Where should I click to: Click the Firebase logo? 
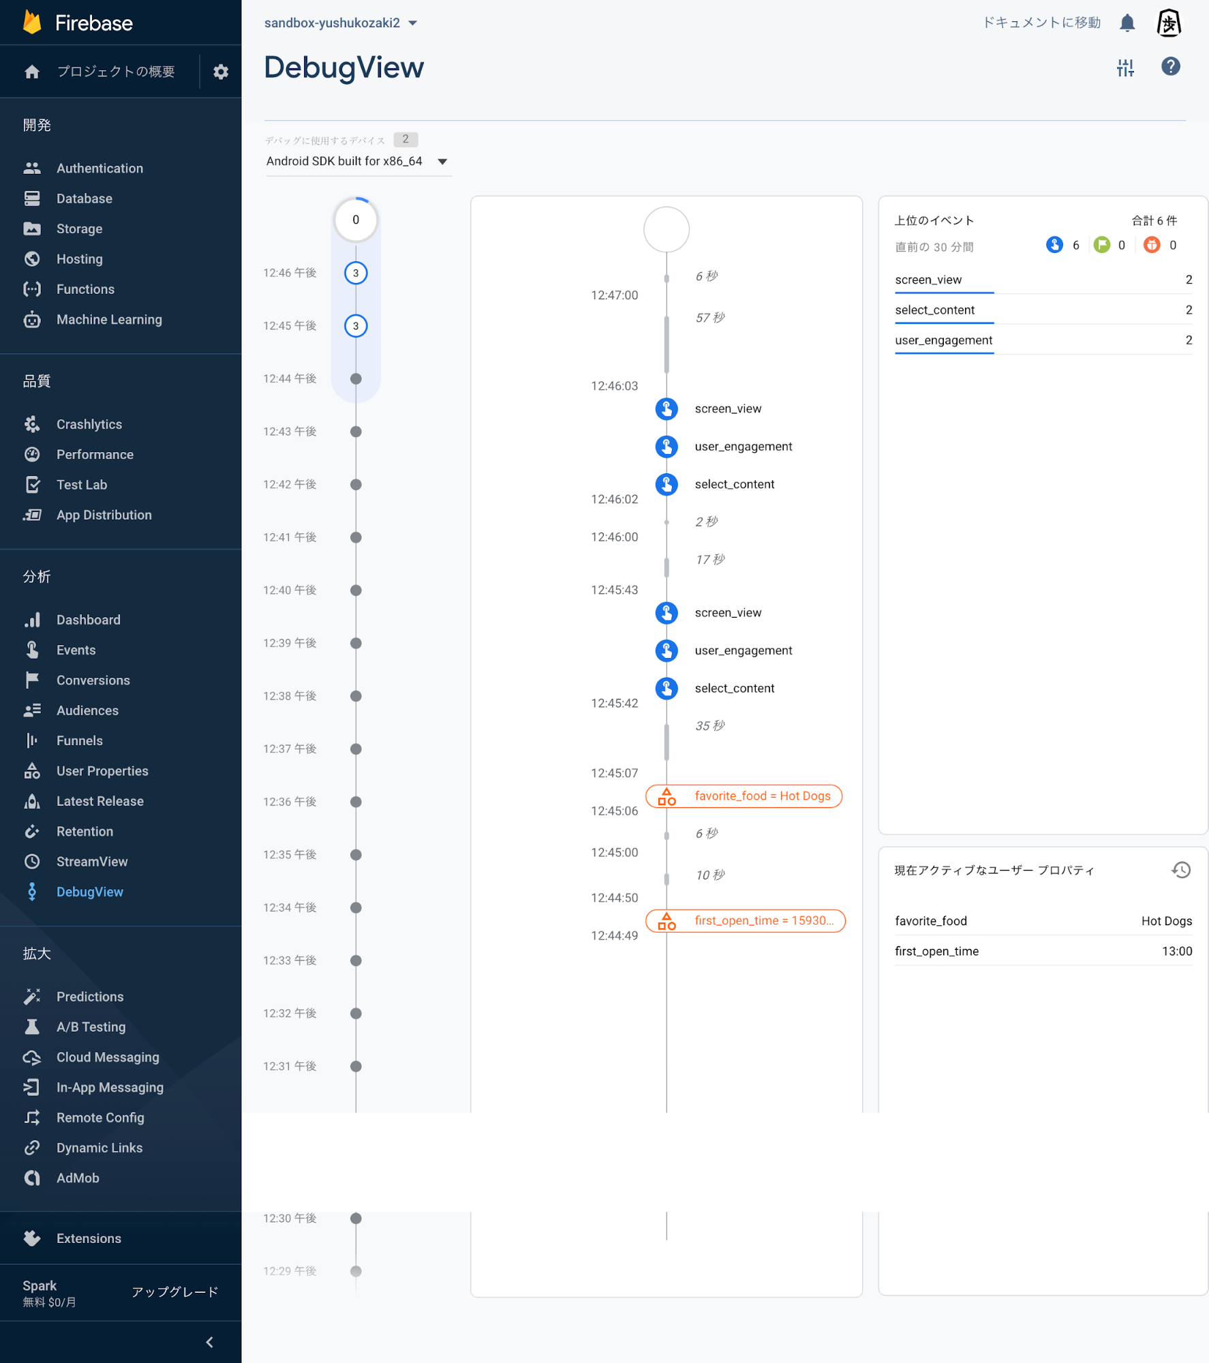click(78, 23)
